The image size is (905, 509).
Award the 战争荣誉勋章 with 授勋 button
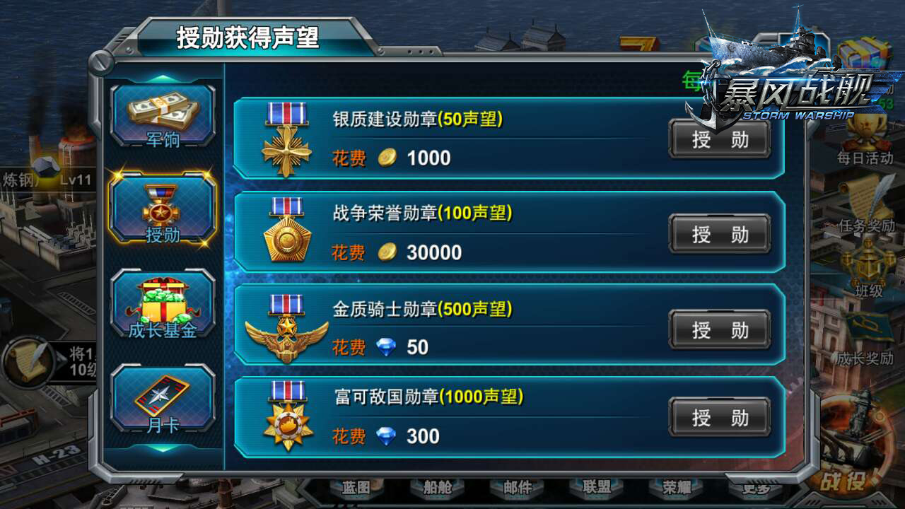[720, 234]
